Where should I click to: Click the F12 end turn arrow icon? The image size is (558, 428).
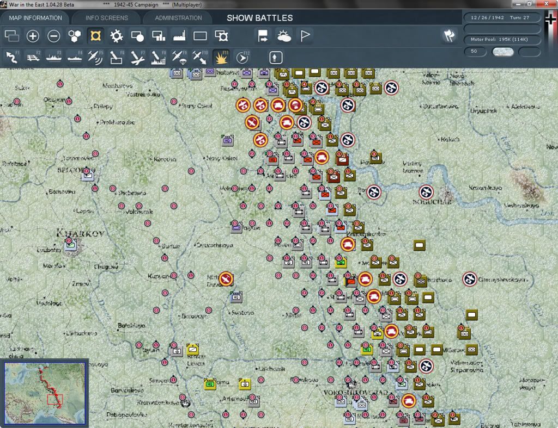coord(242,58)
